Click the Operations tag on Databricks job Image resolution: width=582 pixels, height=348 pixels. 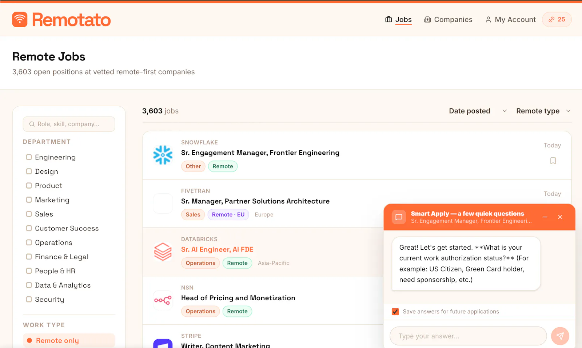tap(200, 263)
